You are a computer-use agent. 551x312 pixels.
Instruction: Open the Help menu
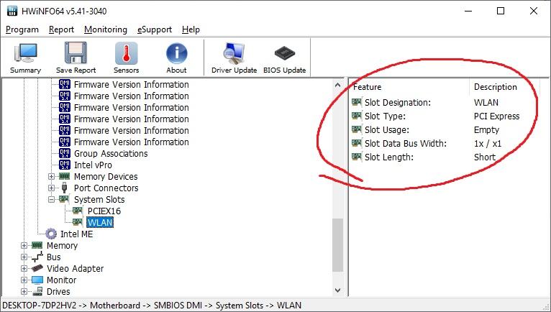point(191,29)
